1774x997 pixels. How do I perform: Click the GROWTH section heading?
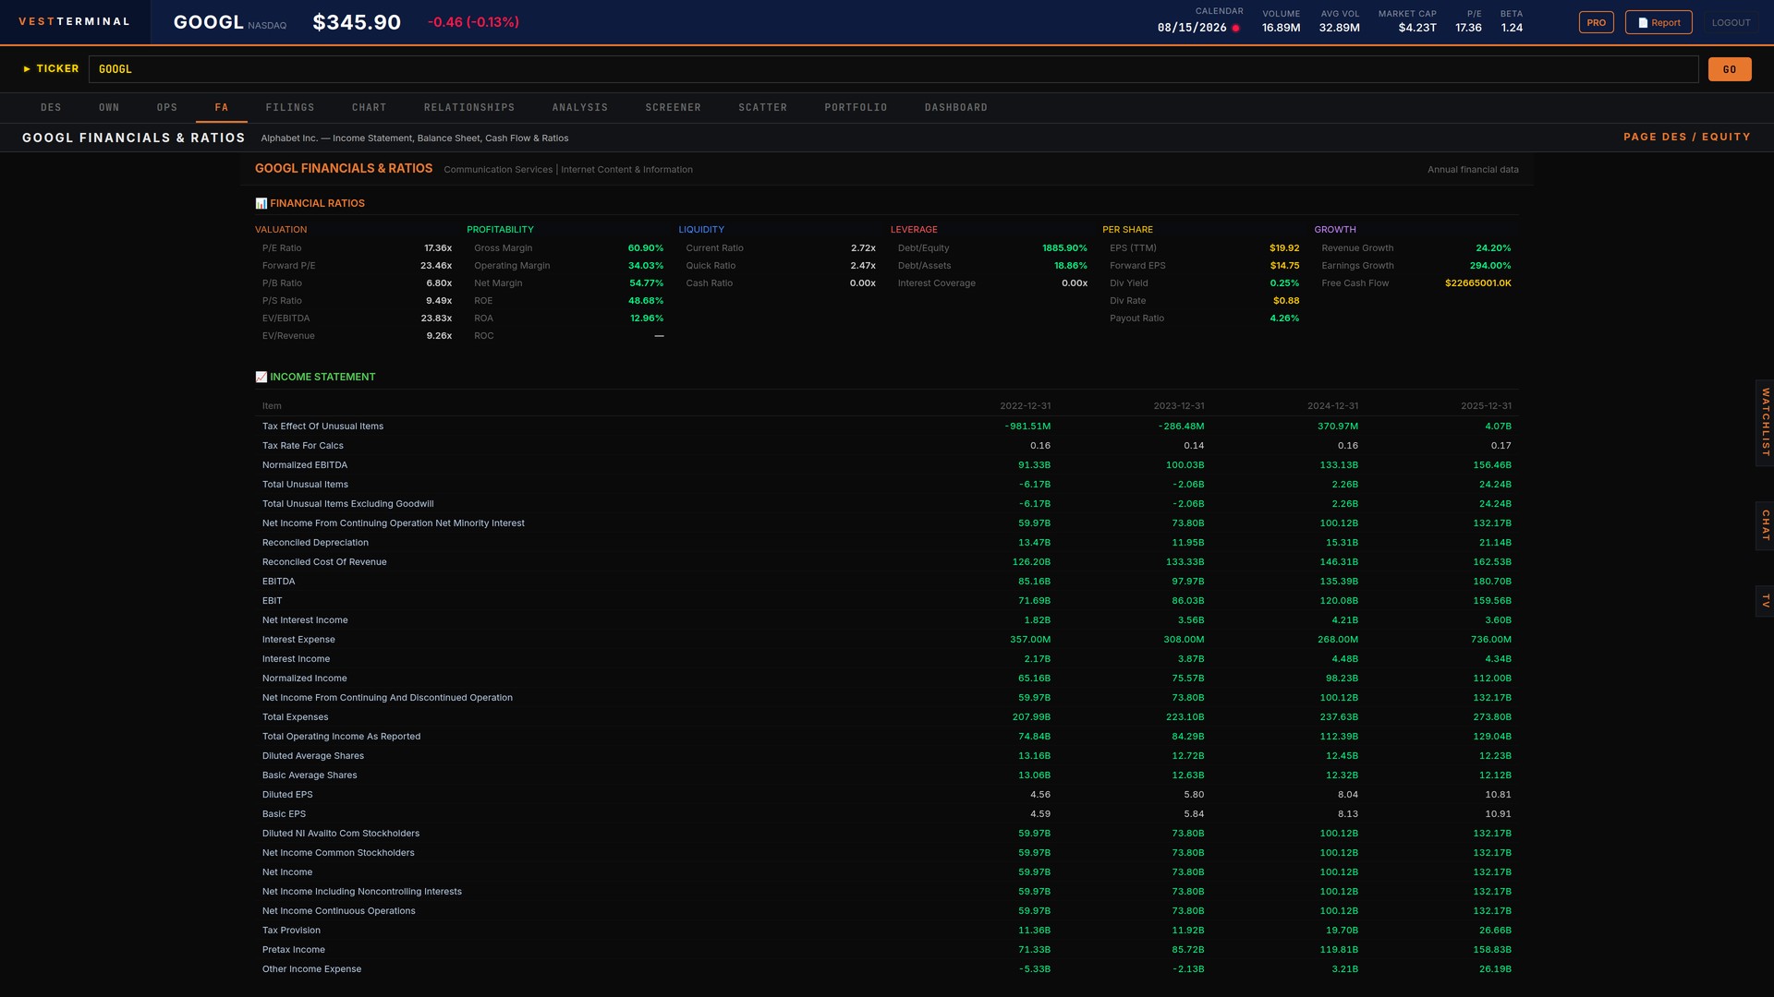point(1335,230)
